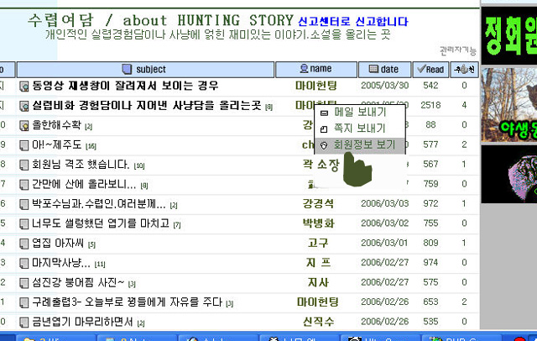The image size is (537, 341).
Task: Click 쪽지 보내기 in the popup menu
Action: click(x=359, y=128)
